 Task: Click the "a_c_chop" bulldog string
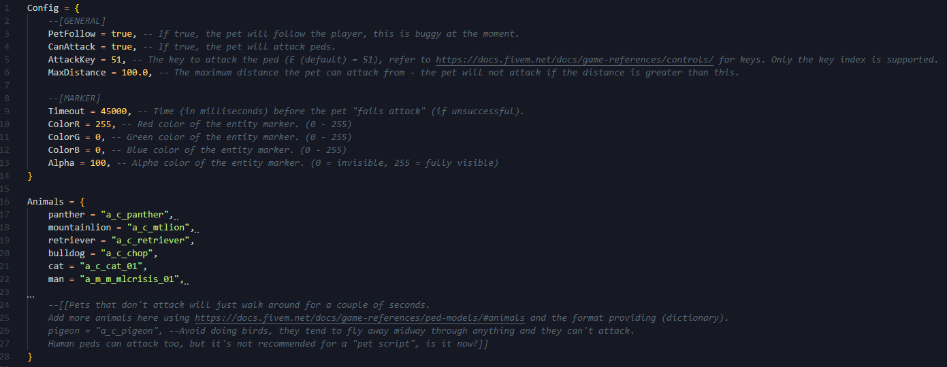(x=129, y=254)
